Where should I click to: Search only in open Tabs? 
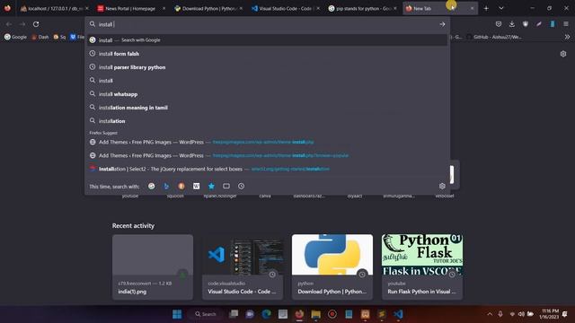click(x=226, y=186)
